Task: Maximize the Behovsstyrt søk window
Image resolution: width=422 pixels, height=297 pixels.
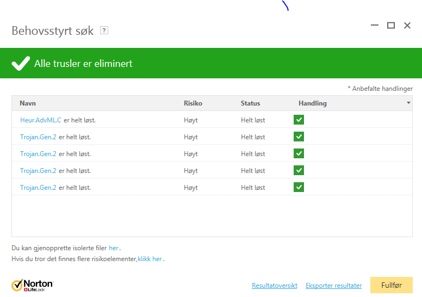Action: point(391,26)
